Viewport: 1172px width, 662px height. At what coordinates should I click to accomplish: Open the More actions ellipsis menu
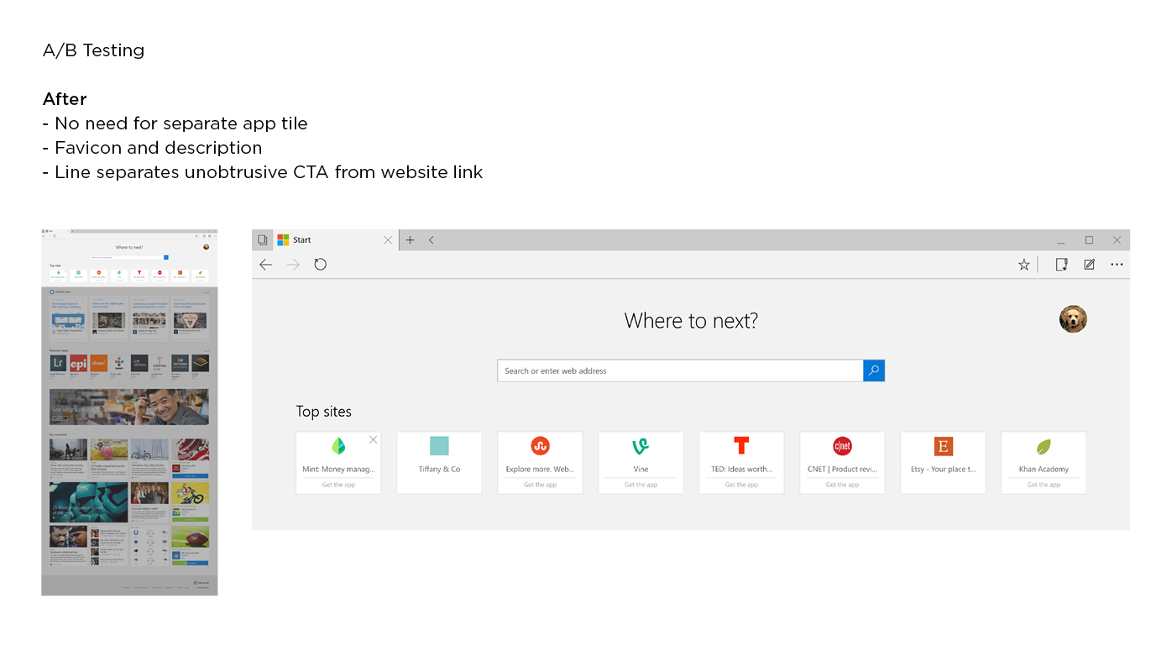tap(1117, 265)
